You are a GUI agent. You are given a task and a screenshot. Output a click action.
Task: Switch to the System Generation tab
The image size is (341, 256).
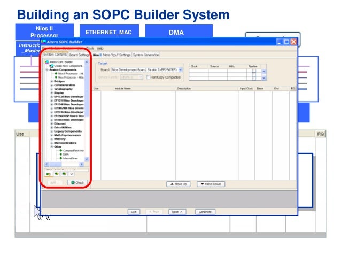click(146, 55)
